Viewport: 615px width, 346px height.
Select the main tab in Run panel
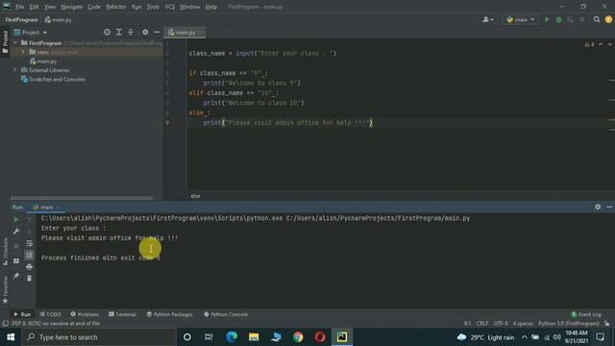click(x=46, y=208)
